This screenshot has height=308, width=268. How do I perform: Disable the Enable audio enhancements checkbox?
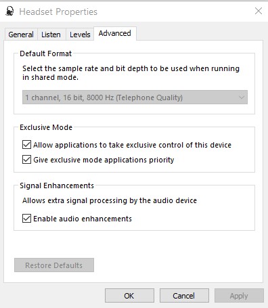coord(26,219)
